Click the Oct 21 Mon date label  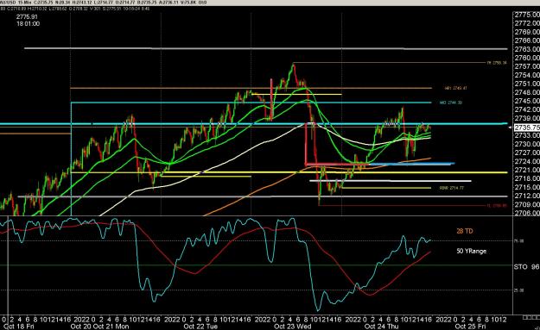(x=111, y=327)
